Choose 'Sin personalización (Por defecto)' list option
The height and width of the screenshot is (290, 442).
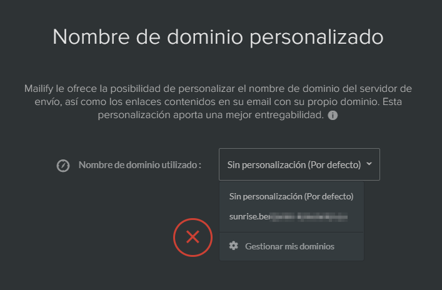pyautogui.click(x=291, y=196)
